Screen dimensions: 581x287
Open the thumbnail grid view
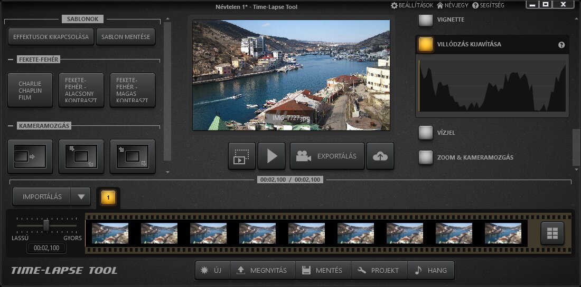point(552,233)
